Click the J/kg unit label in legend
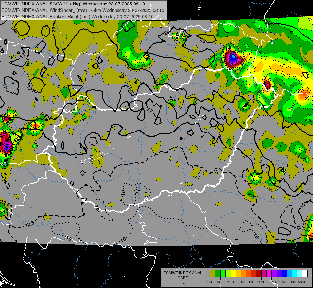The width and height of the screenshot is (313, 288). coord(183,283)
